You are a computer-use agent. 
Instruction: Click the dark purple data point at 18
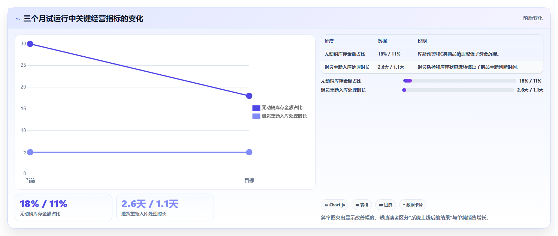pos(249,96)
